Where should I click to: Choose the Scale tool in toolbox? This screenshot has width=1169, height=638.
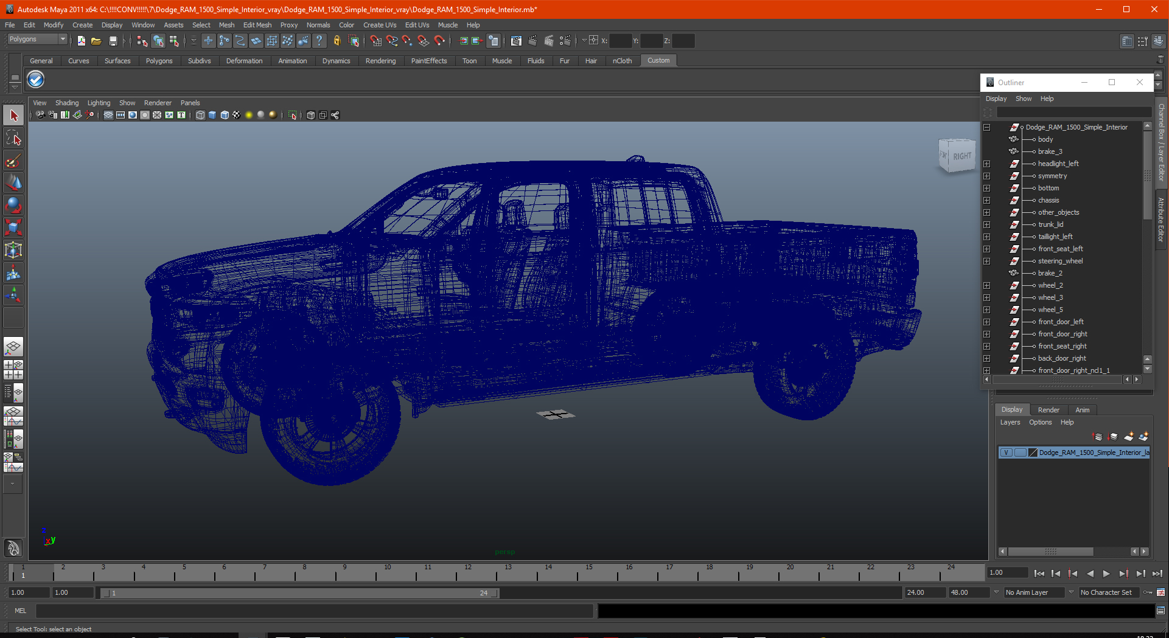tap(13, 228)
